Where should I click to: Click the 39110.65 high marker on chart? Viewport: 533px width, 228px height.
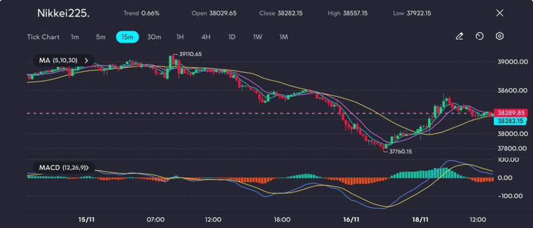(189, 54)
